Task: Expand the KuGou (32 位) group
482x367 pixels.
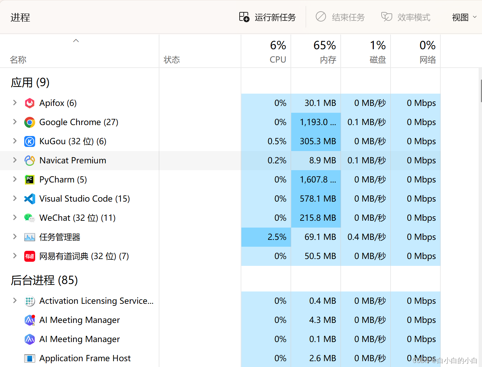Action: 15,141
